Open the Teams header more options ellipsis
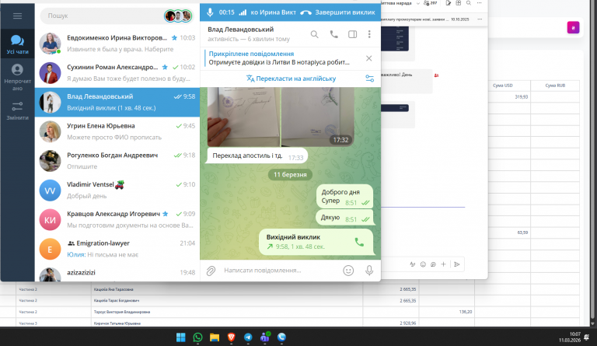The height and width of the screenshot is (346, 597). 480,3
